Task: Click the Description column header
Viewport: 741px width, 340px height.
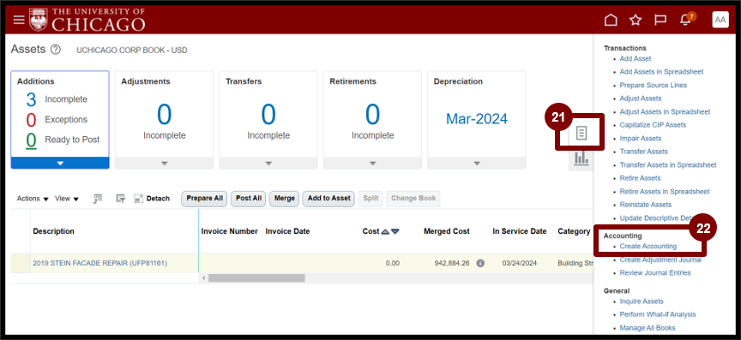Action: coord(53,231)
